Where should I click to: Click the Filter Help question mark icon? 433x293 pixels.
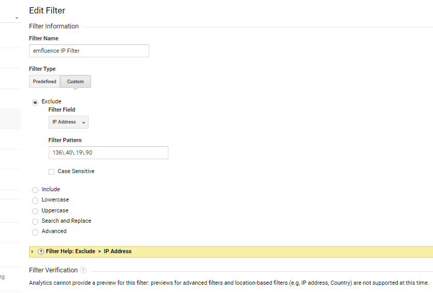tap(41, 252)
